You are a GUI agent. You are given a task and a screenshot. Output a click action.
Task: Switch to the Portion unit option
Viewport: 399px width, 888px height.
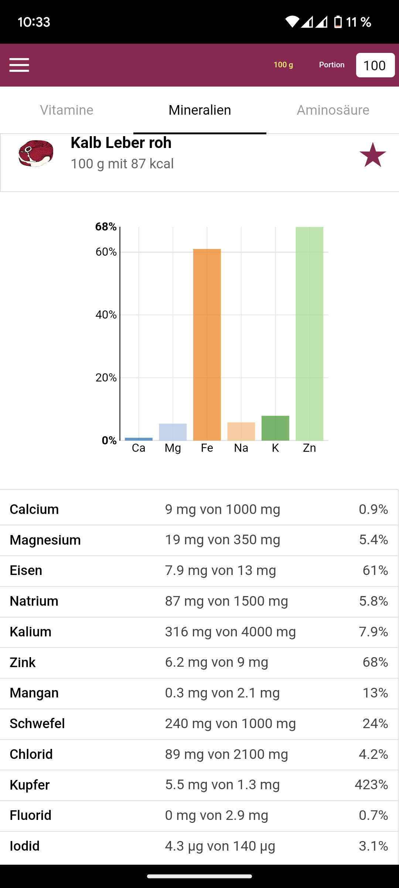331,65
